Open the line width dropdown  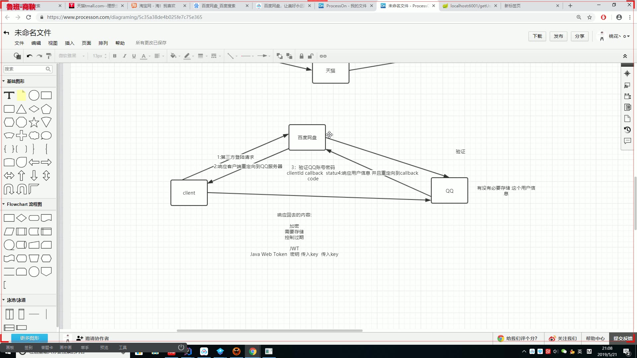[x=202, y=56]
